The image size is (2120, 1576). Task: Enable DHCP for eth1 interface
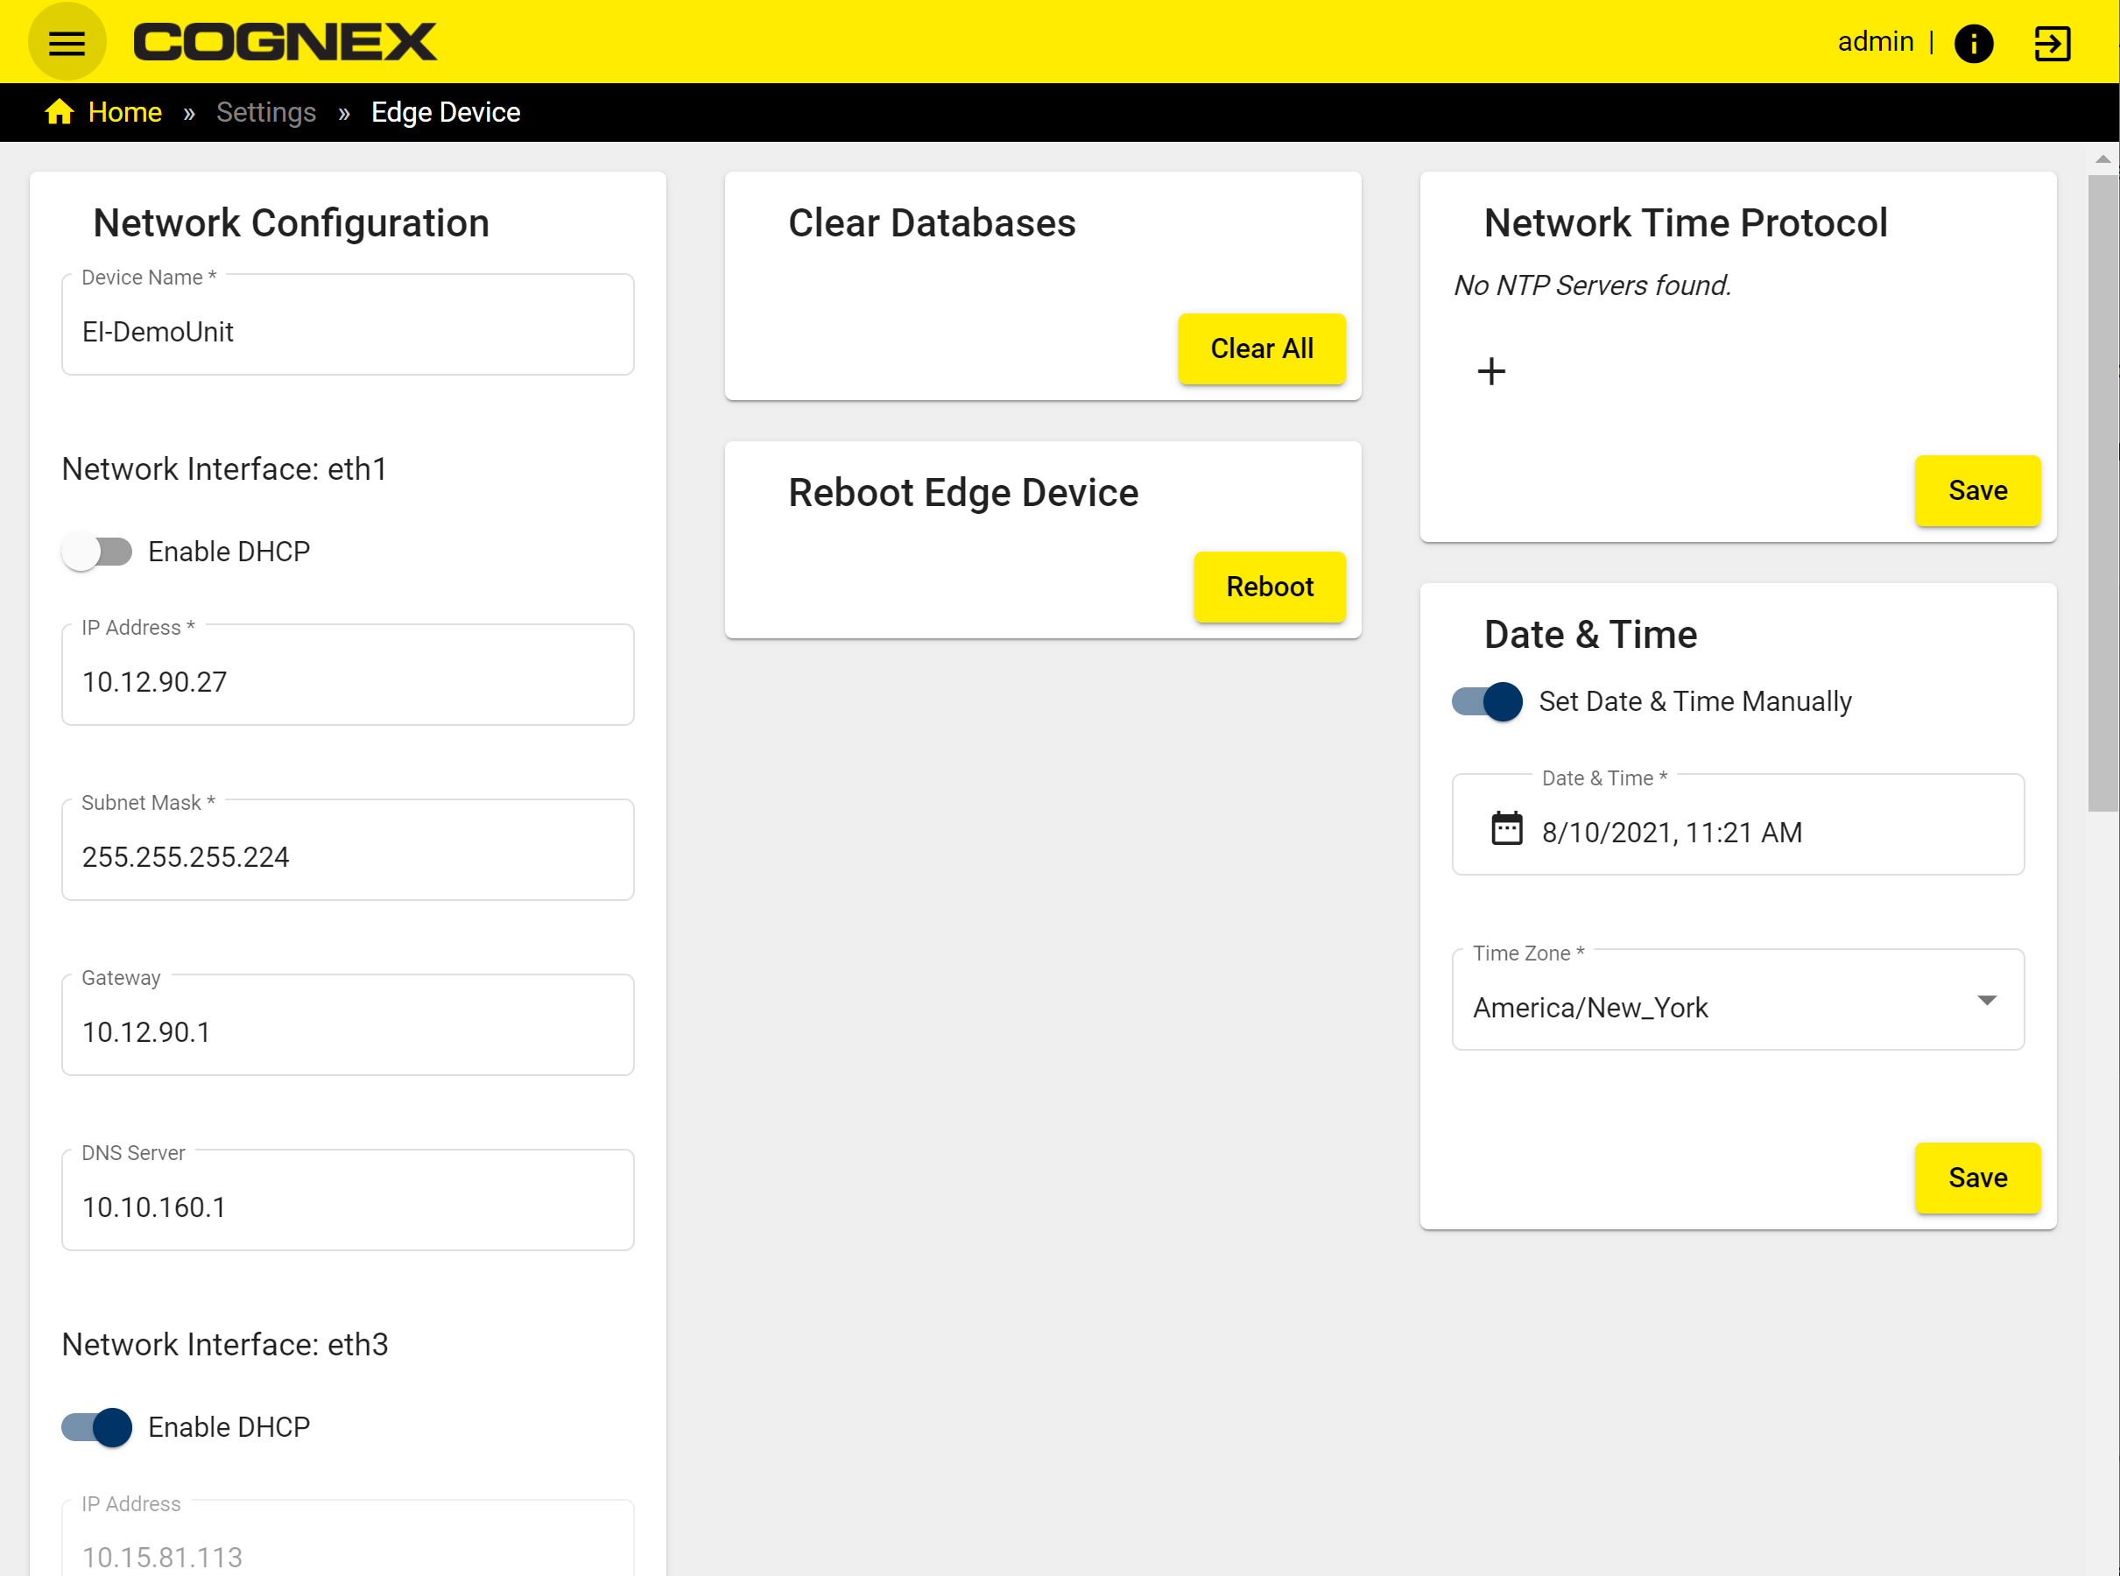[97, 552]
